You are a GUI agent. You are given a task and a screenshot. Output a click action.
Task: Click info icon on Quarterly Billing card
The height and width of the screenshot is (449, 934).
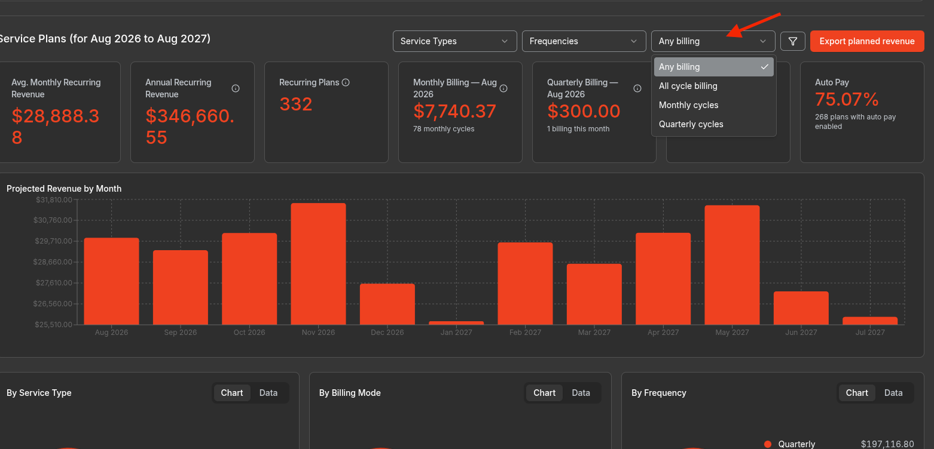coord(637,88)
